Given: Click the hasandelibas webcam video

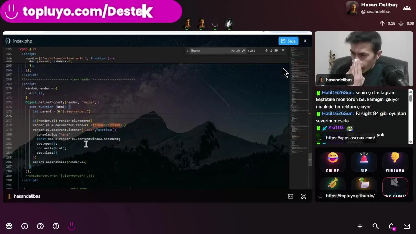Looking at the screenshot, I should point(364,59).
